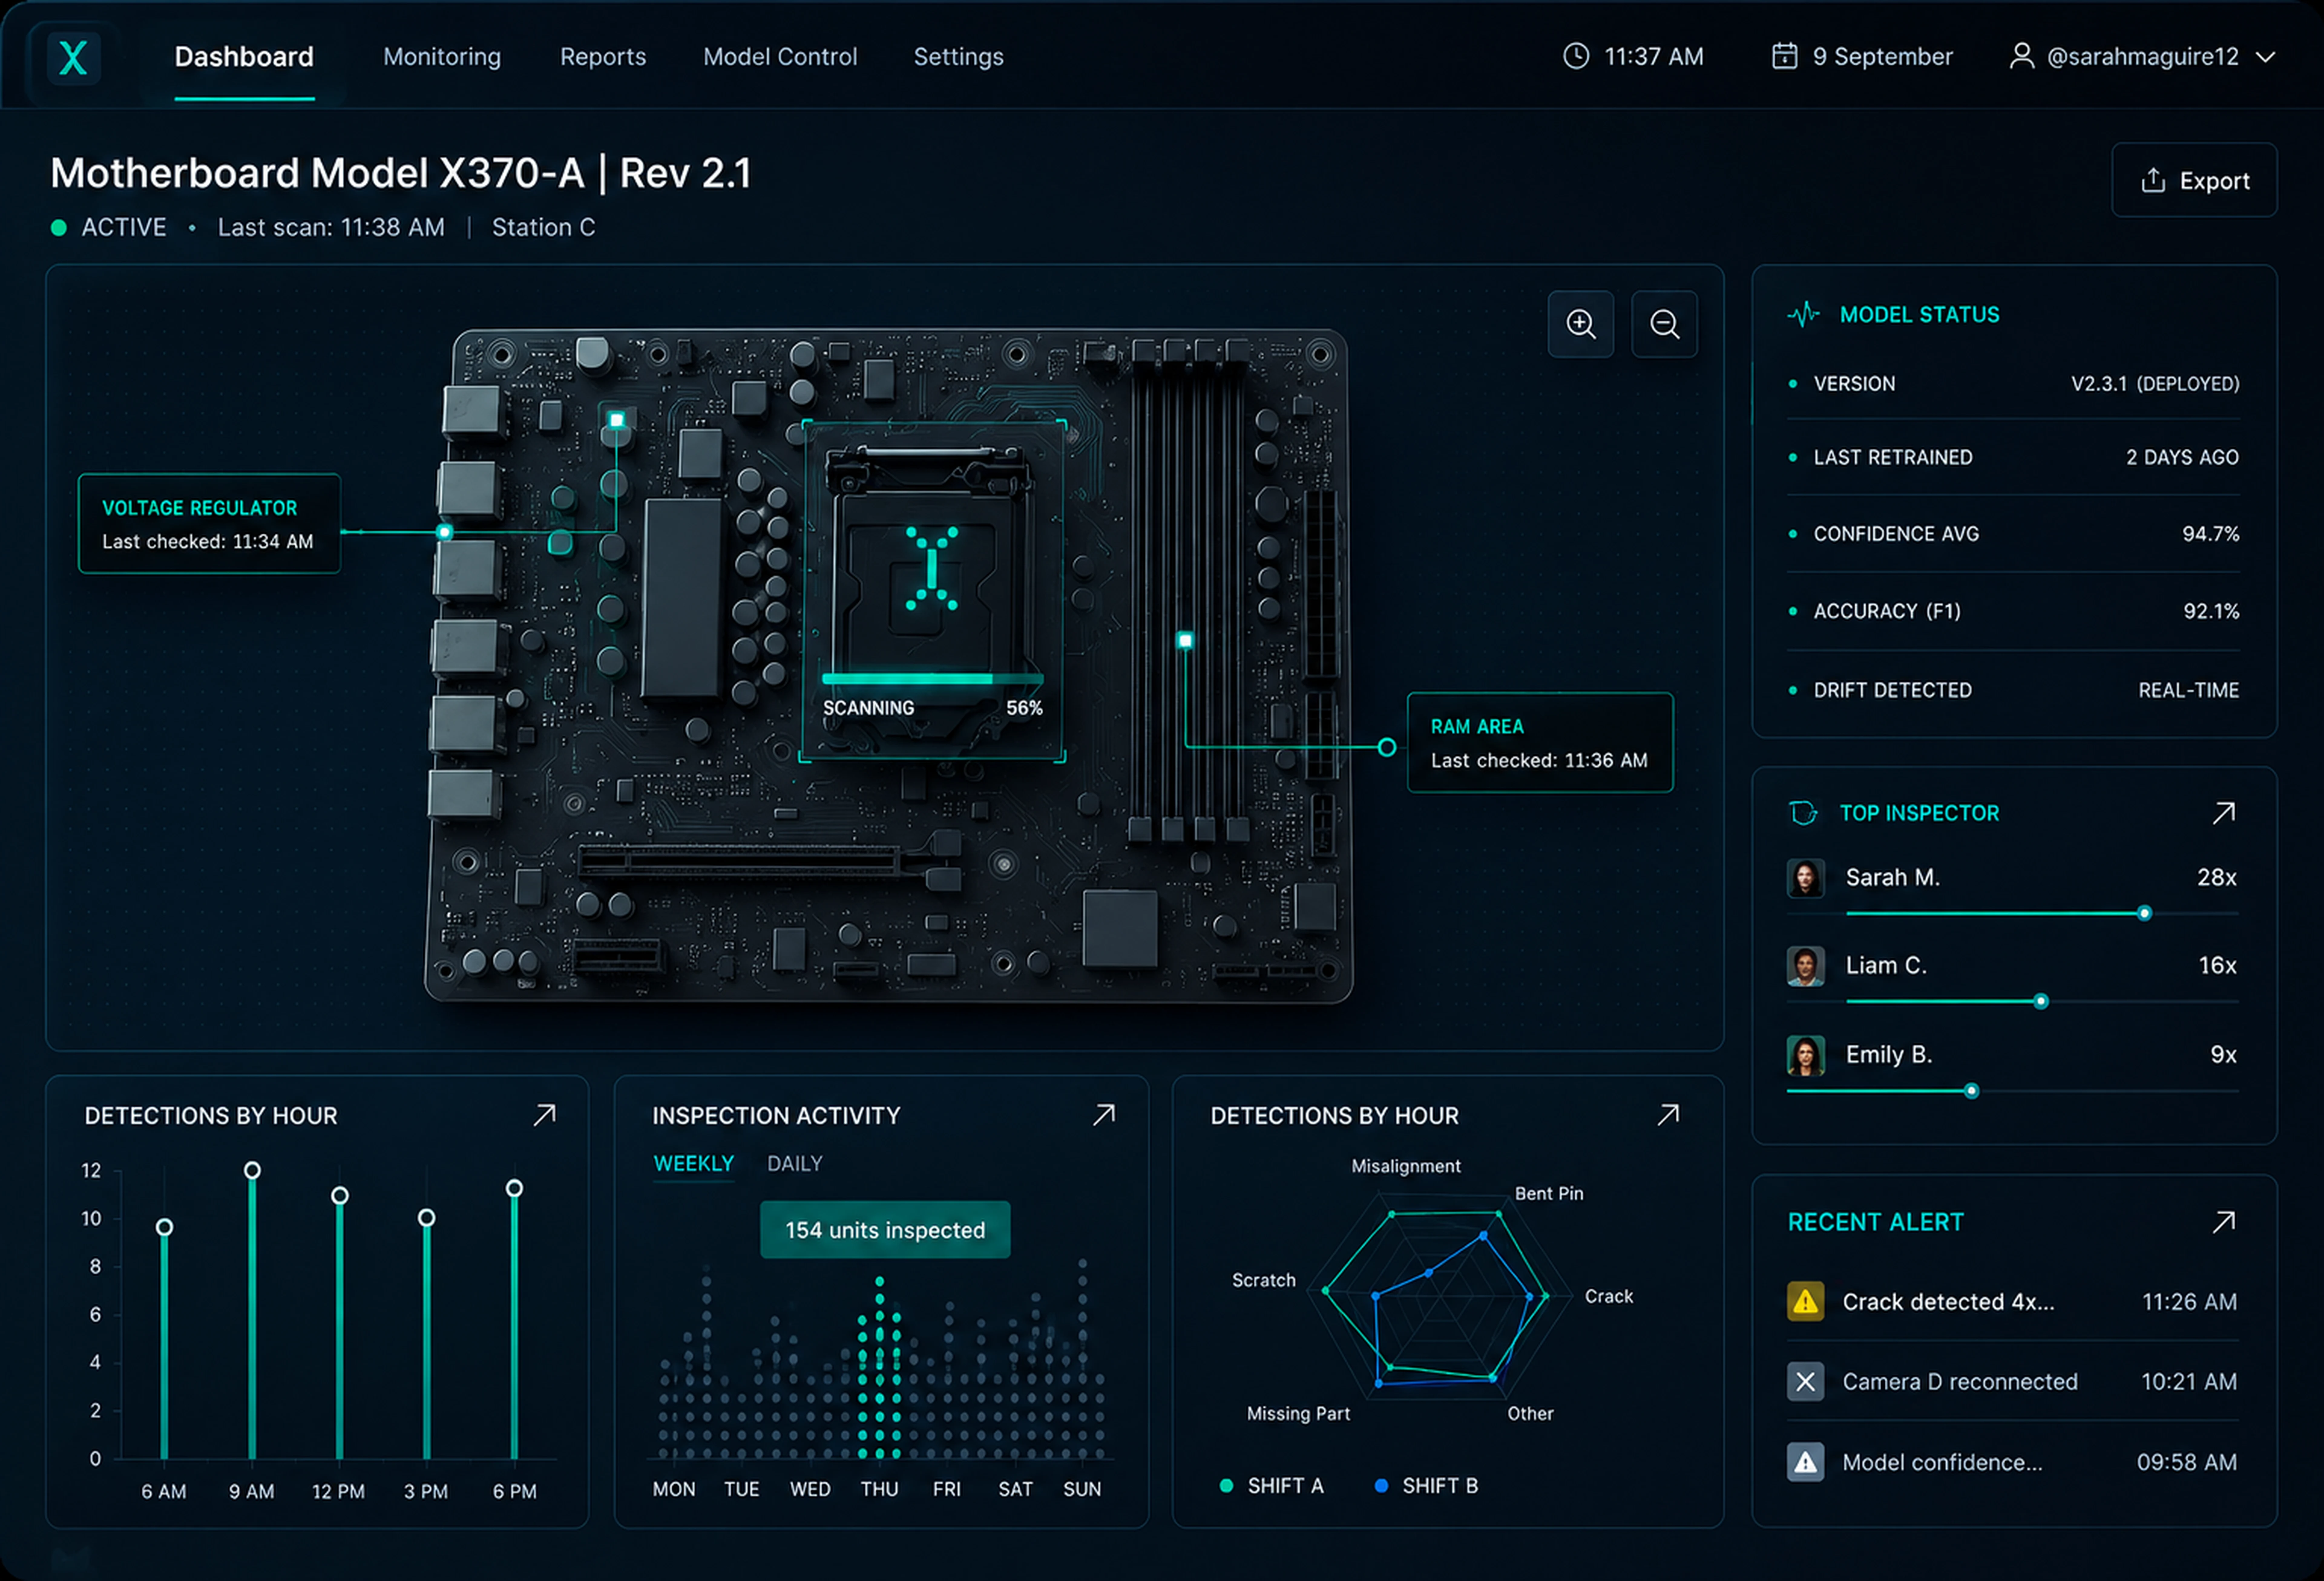Click the 6 PM data point
This screenshot has width=2324, height=1581.
[x=514, y=1188]
